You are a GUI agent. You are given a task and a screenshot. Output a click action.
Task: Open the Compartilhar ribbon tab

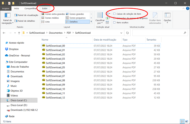pyautogui.click(x=31, y=8)
